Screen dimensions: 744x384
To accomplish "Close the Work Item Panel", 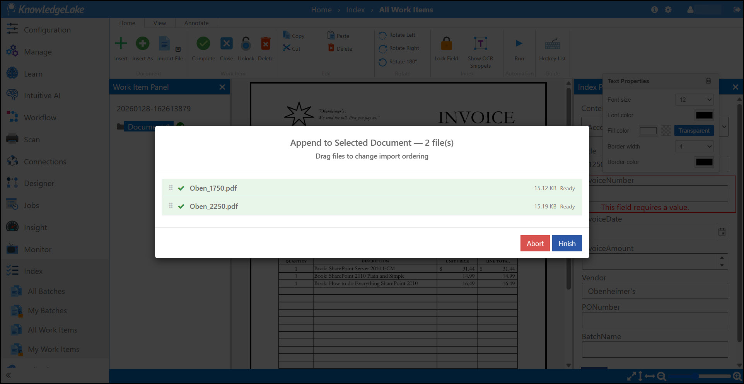I will coord(222,87).
